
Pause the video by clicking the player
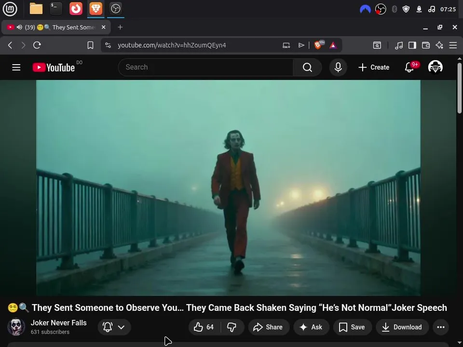[228, 187]
